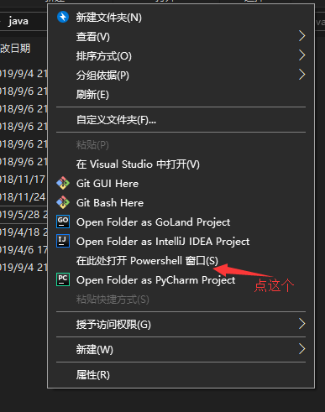
Task: Expand the 授予访问权限(G) submenu arrow
Action: click(301, 324)
